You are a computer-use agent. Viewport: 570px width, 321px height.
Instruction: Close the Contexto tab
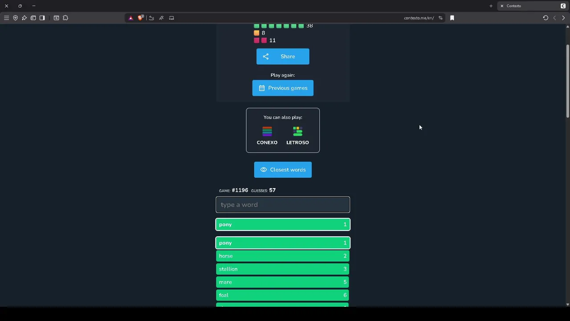[502, 6]
